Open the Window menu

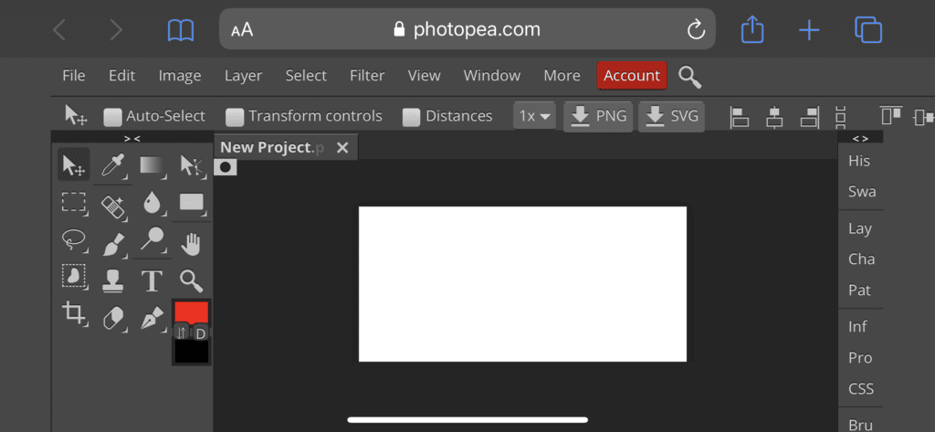tap(492, 76)
